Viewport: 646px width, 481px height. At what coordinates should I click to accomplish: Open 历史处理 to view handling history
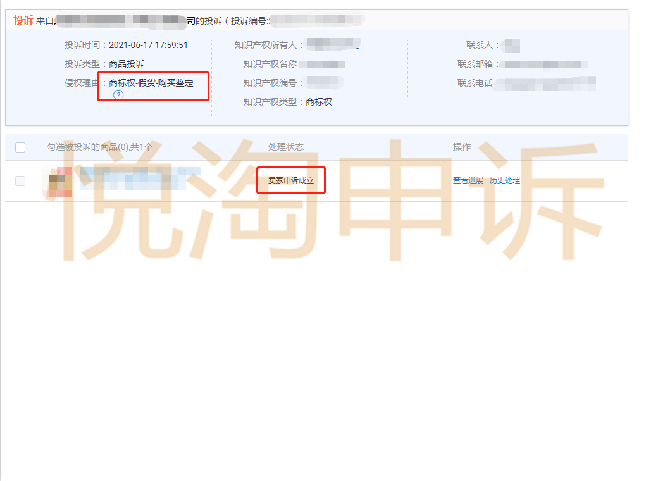coord(506,180)
